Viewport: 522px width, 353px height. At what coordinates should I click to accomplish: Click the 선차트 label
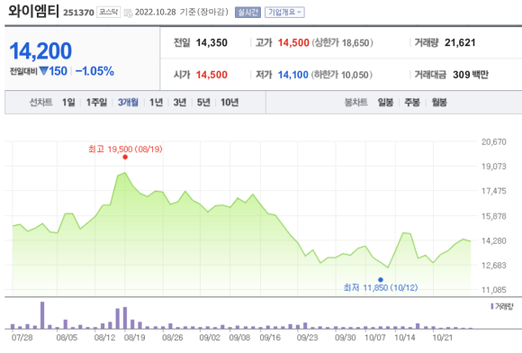(x=40, y=103)
